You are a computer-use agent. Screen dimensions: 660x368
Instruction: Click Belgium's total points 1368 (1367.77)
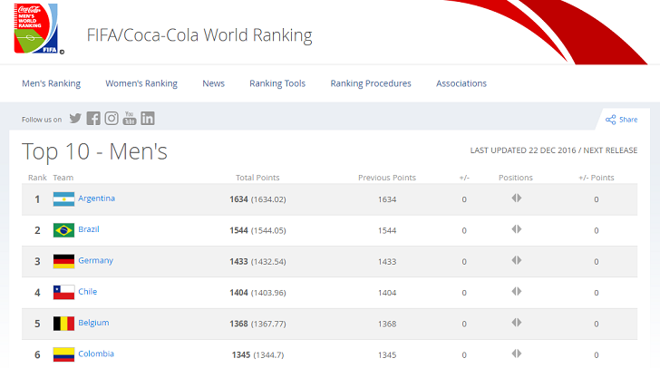point(257,324)
